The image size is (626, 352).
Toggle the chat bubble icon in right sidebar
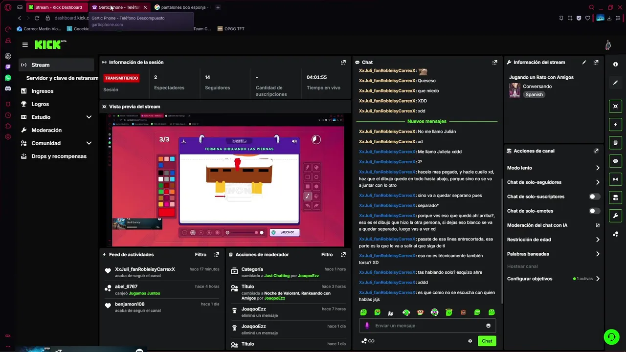coord(615,161)
